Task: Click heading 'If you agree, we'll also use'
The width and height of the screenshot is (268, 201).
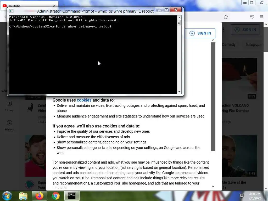Action: pos(96,126)
